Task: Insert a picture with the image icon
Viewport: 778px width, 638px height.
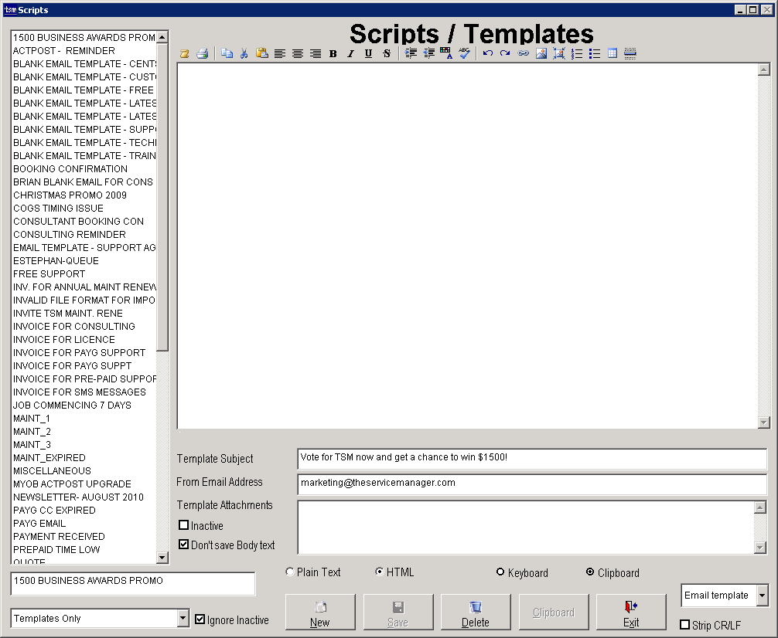Action: (541, 53)
